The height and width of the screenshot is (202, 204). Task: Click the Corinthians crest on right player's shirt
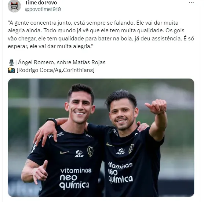(x=131, y=149)
